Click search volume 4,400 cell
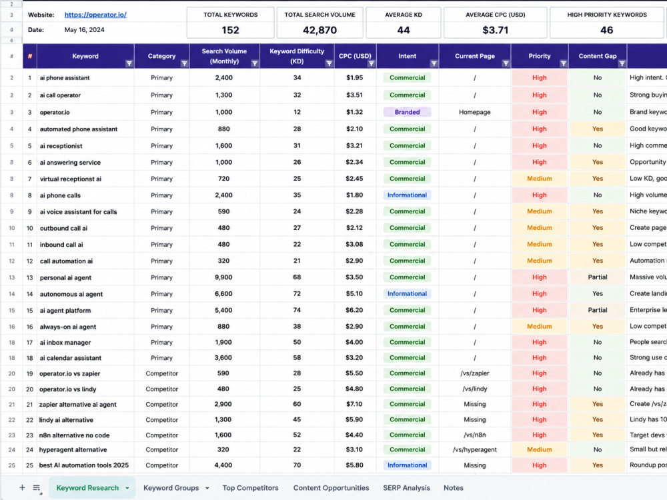Image resolution: width=667 pixels, height=500 pixels. pyautogui.click(x=223, y=465)
